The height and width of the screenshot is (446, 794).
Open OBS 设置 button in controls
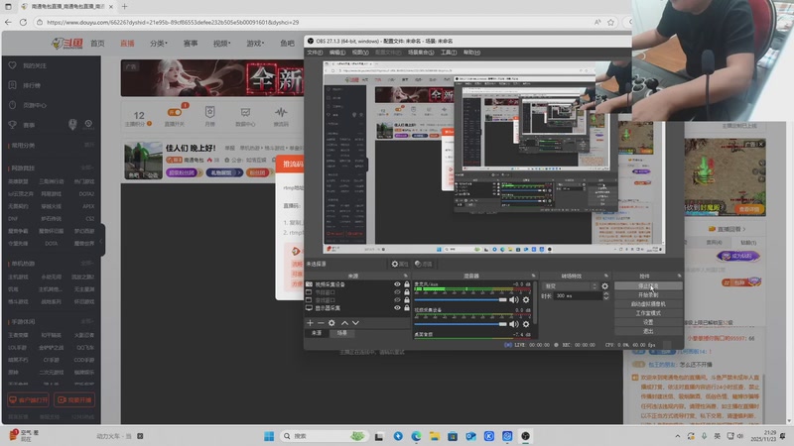(x=648, y=322)
